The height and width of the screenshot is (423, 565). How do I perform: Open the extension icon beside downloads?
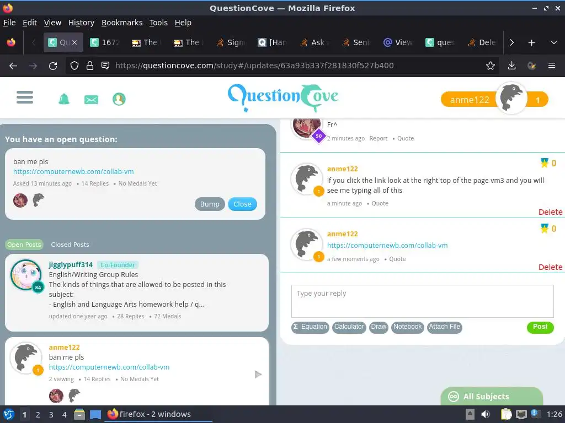531,66
